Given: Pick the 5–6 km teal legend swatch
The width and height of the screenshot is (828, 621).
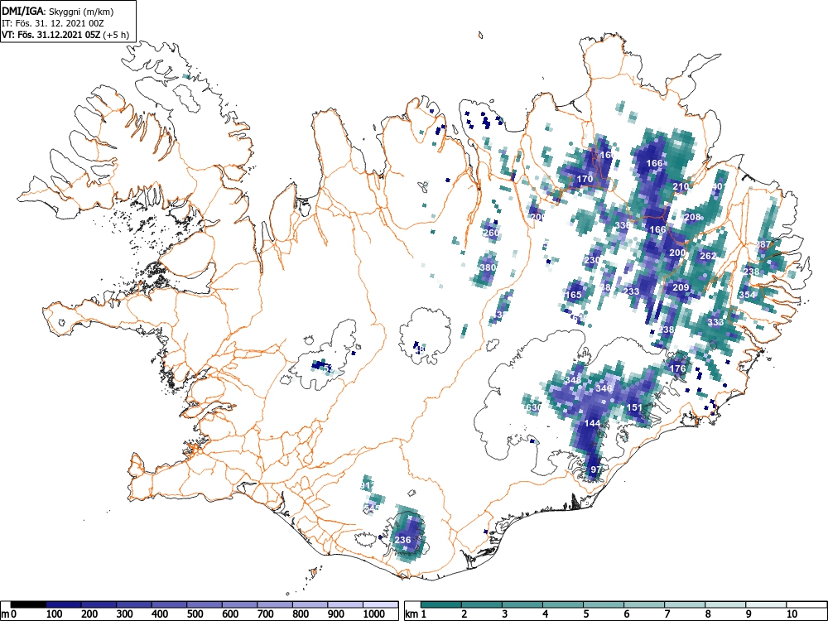Looking at the screenshot, I should (603, 604).
